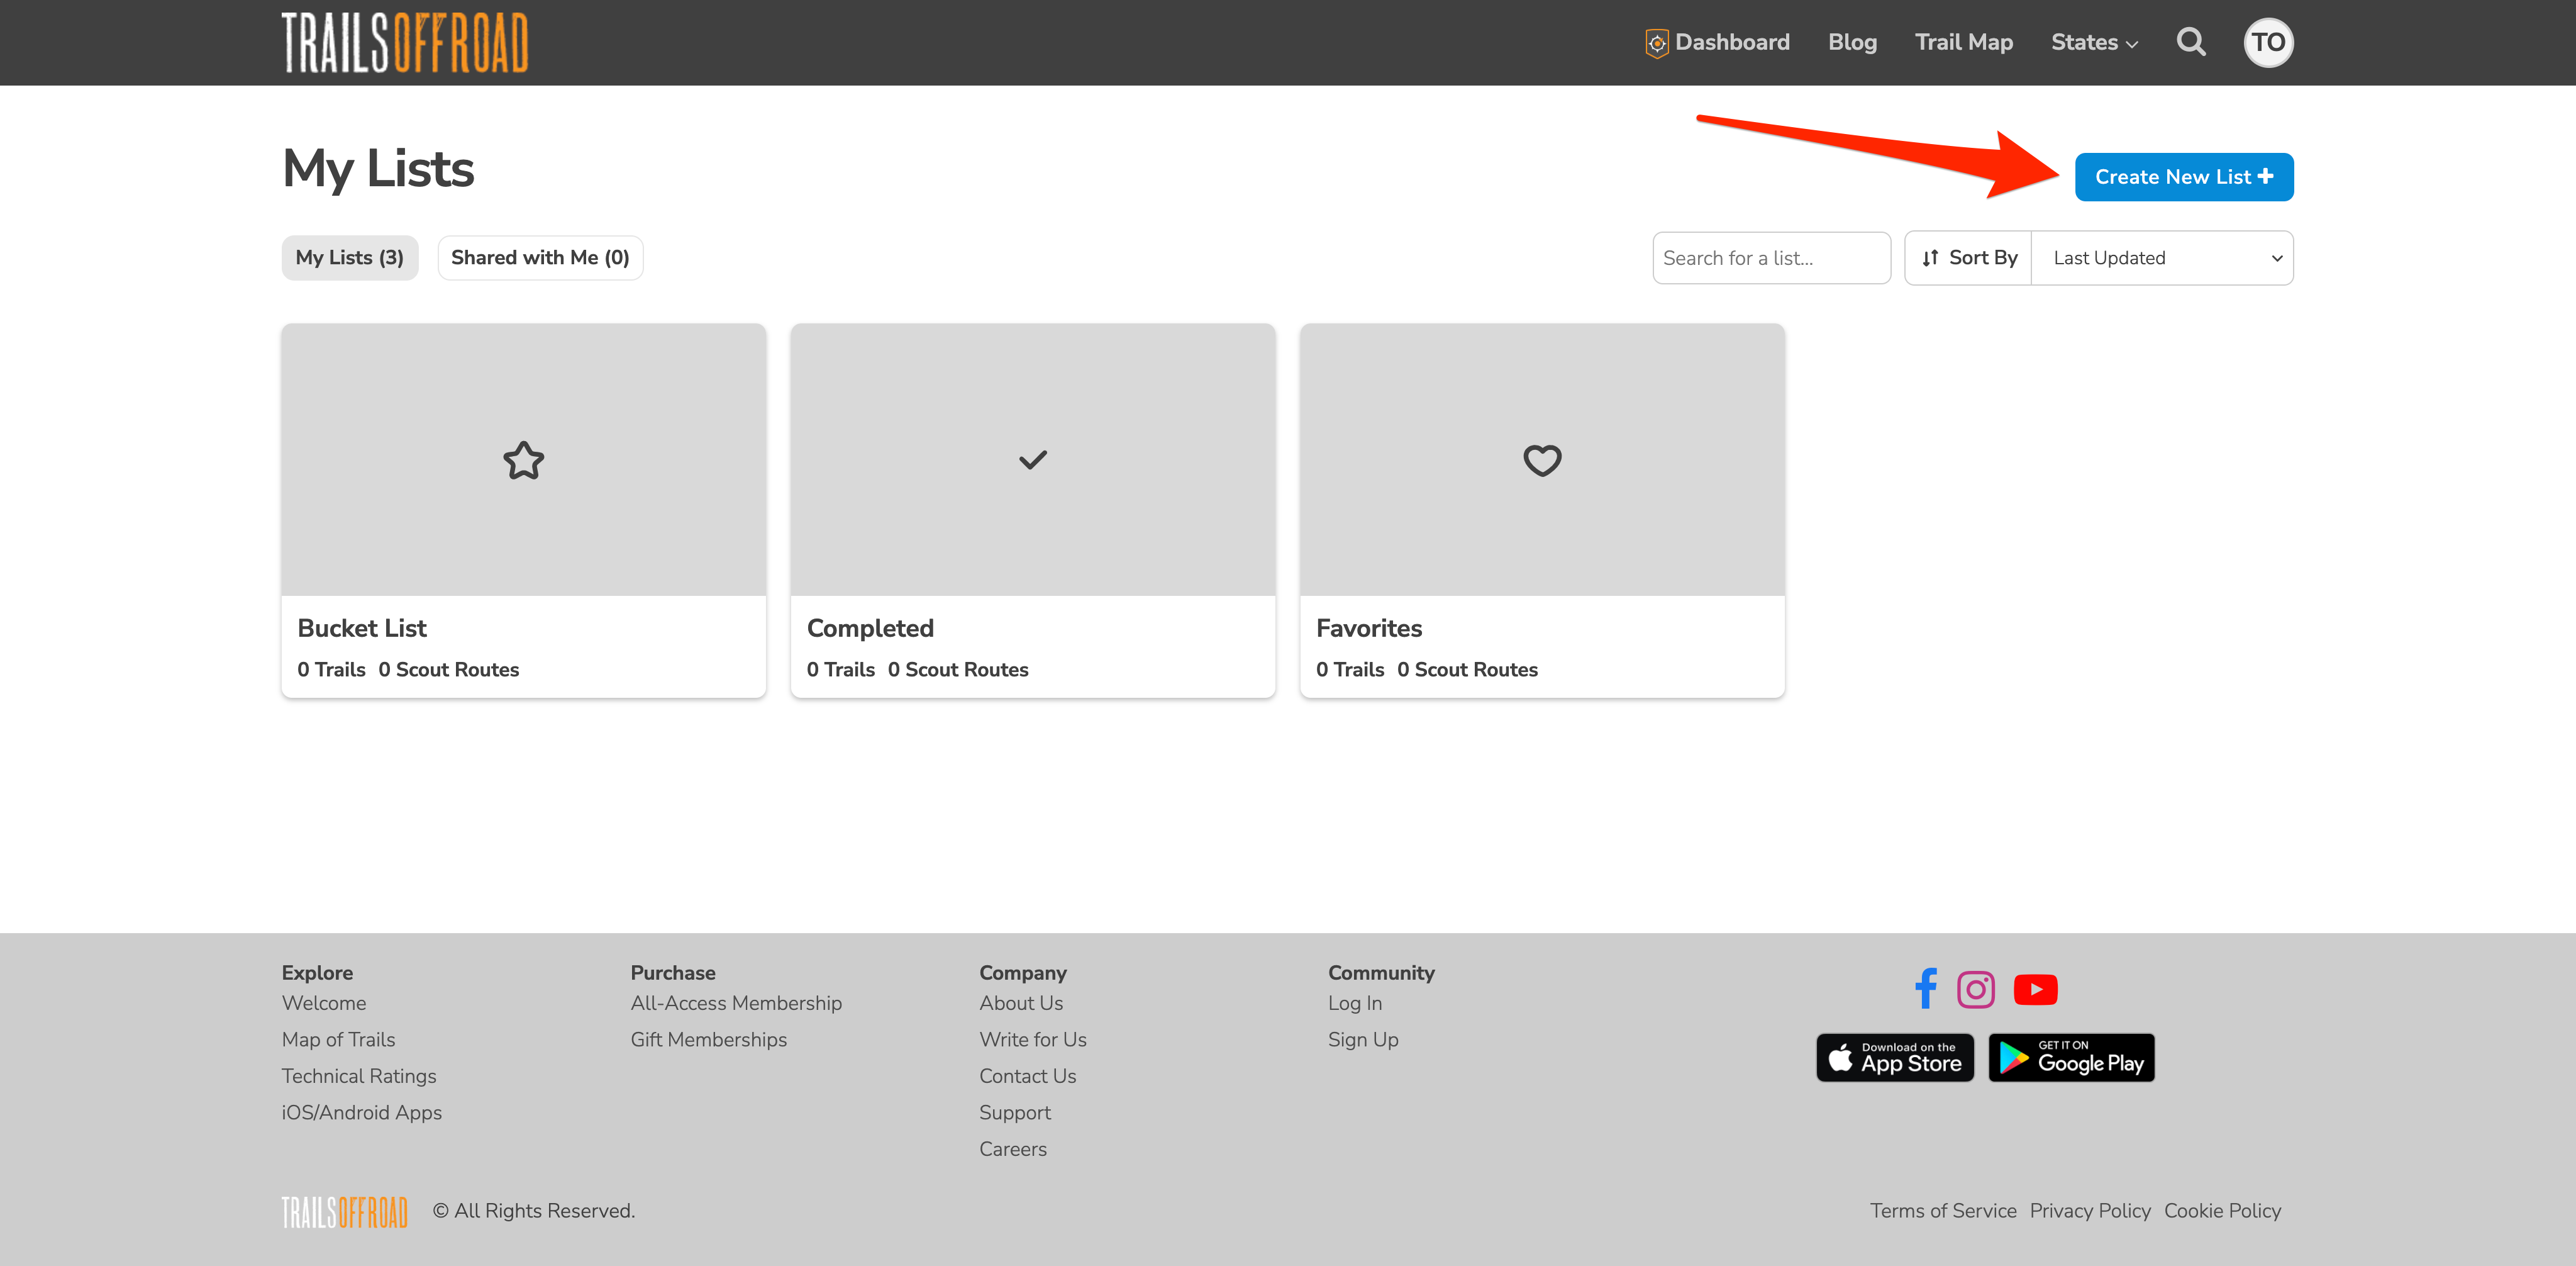
Task: Open the search magnifier icon
Action: (2191, 42)
